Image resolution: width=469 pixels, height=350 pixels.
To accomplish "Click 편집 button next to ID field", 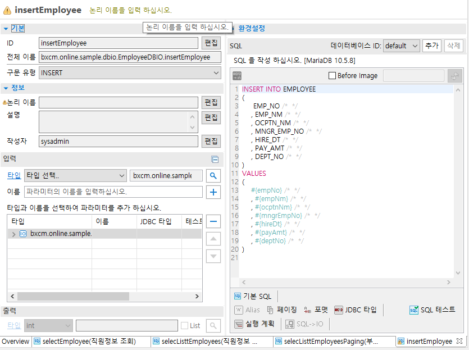I will point(211,43).
